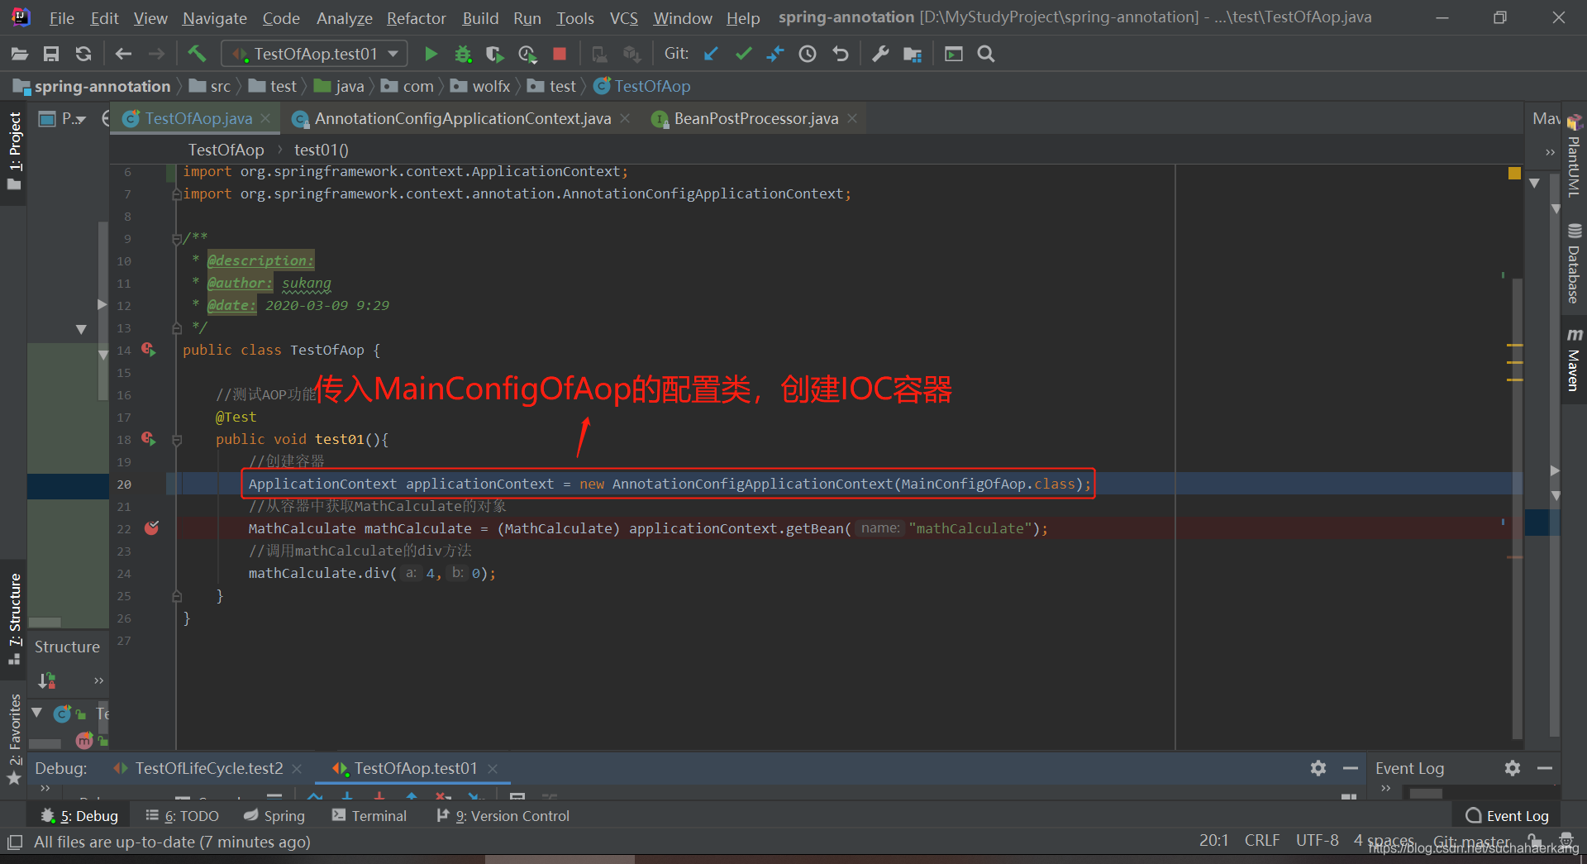This screenshot has height=864, width=1587.
Task: Commit changes with the green checkmark icon
Action: (743, 54)
